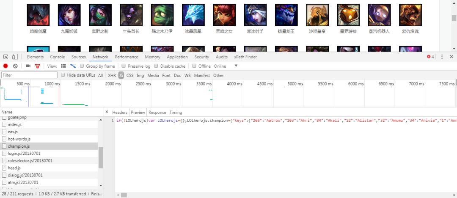The height and width of the screenshot is (198, 457).
Task: Select login.js?20130701 request
Action: (x=50, y=154)
